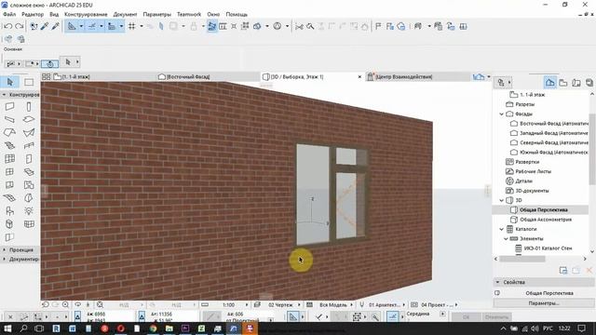This screenshot has height=335, width=596.
Task: Select the Arrow selection tool
Action: point(10,82)
